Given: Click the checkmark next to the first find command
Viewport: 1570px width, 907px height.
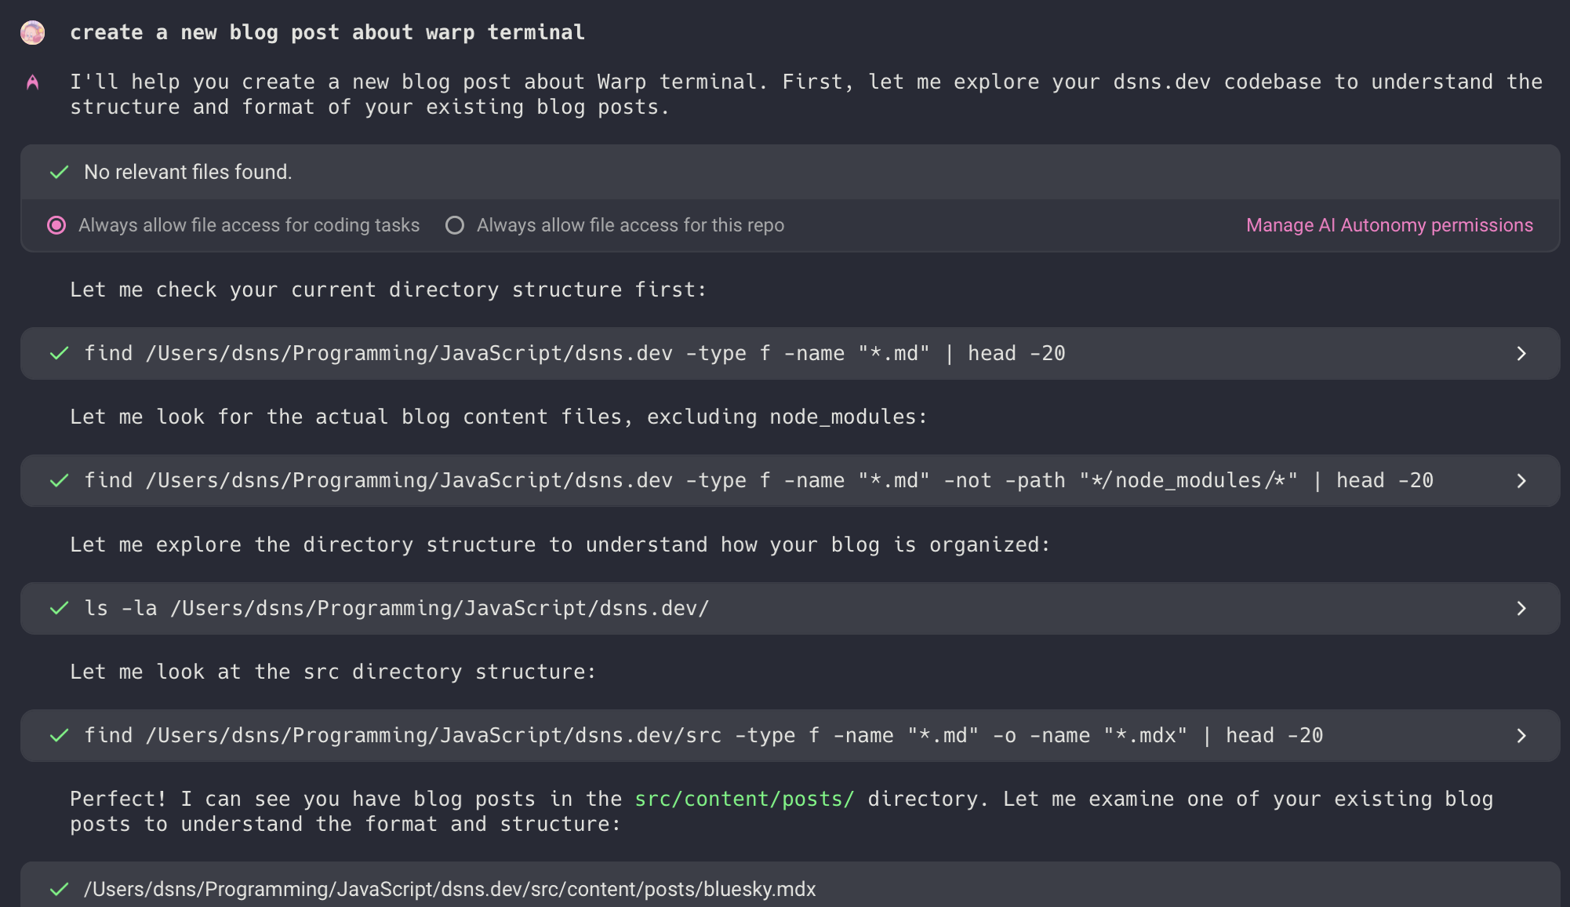Looking at the screenshot, I should click(x=60, y=354).
